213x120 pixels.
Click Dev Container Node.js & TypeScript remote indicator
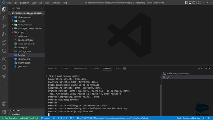click(20, 118)
